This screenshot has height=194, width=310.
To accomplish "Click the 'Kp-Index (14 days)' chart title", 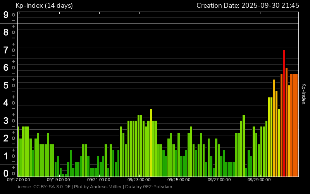I will pos(44,5).
